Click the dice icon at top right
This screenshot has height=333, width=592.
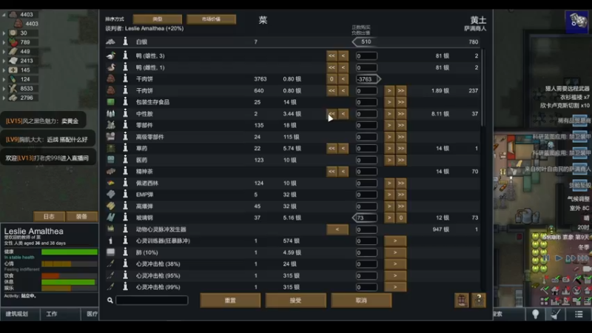pos(577,21)
